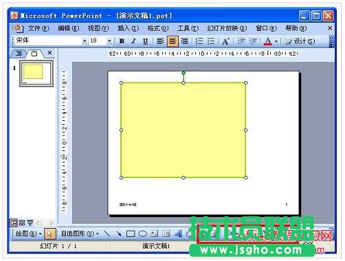Screen dimensions: 345x261
Task: Apply numbered list formatting
Action: (x=199, y=41)
